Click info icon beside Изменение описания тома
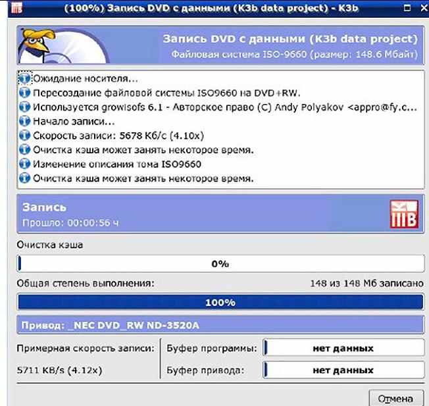Screen dimensions: 429x406 pyautogui.click(x=24, y=164)
